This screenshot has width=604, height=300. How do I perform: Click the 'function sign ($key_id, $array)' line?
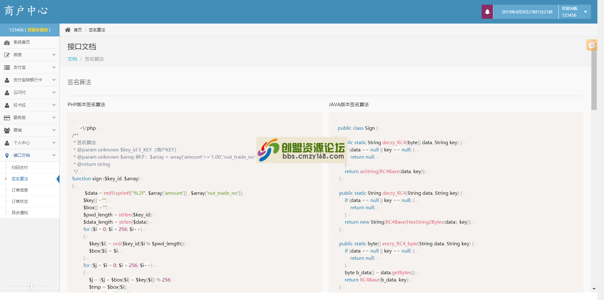click(x=106, y=179)
